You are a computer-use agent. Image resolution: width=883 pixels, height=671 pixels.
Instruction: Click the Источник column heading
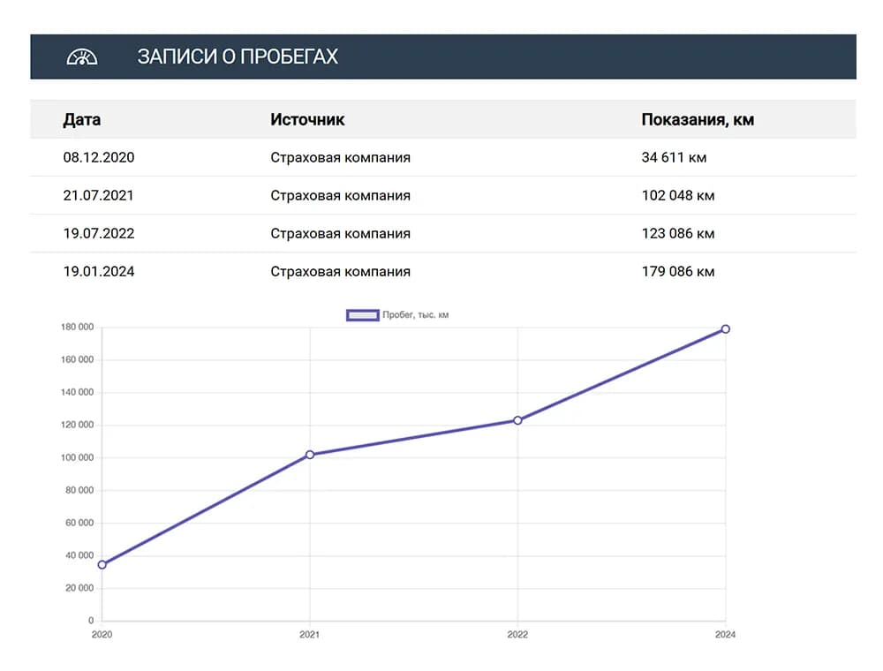(307, 119)
